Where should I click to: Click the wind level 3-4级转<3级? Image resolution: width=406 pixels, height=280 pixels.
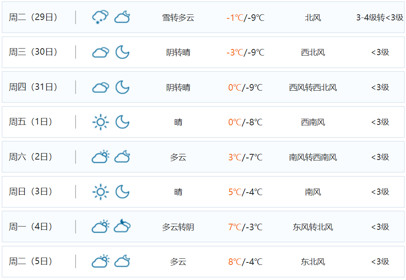point(379,18)
